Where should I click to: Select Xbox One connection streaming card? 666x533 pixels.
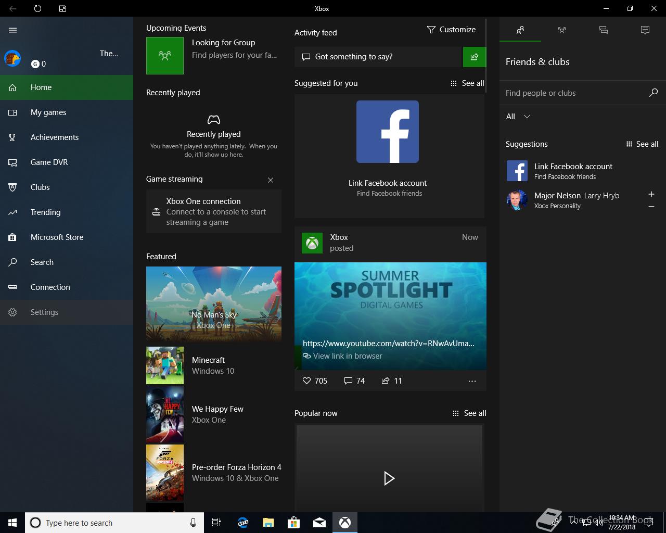point(214,211)
